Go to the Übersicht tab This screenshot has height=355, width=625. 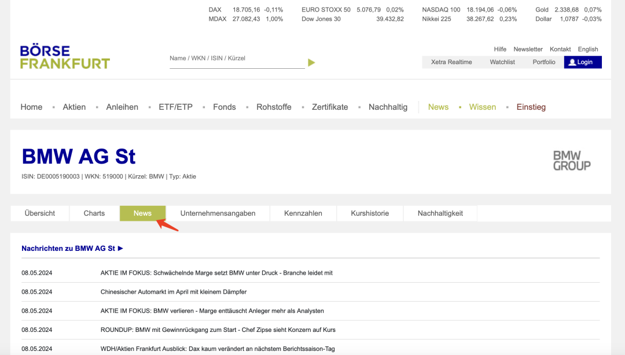(x=40, y=213)
